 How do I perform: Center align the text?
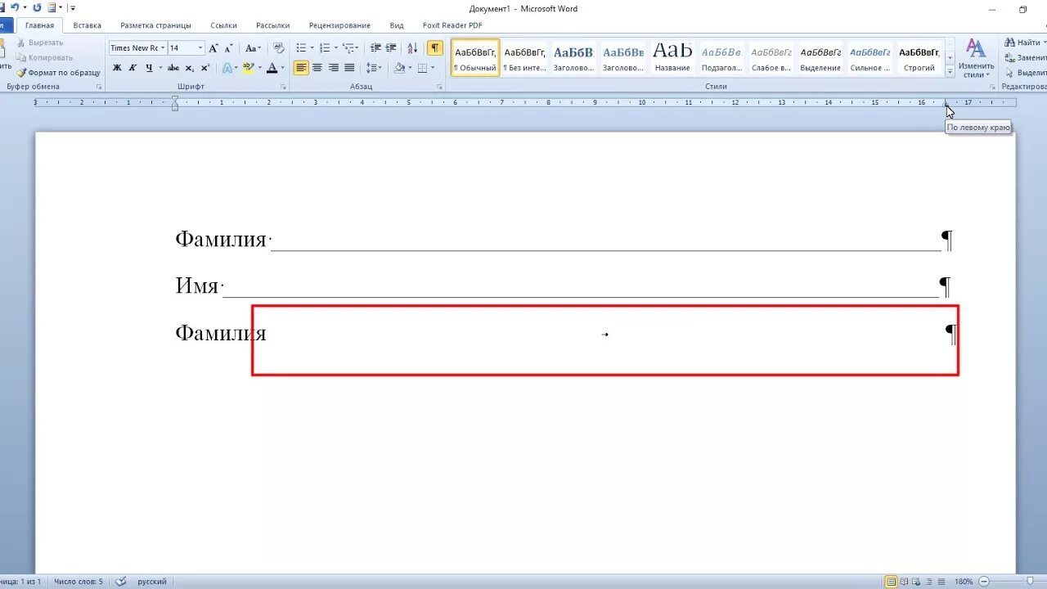317,68
